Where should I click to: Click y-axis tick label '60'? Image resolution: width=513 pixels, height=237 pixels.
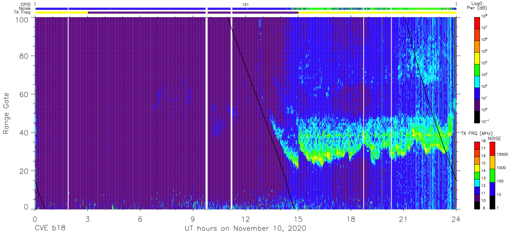(x=23, y=94)
